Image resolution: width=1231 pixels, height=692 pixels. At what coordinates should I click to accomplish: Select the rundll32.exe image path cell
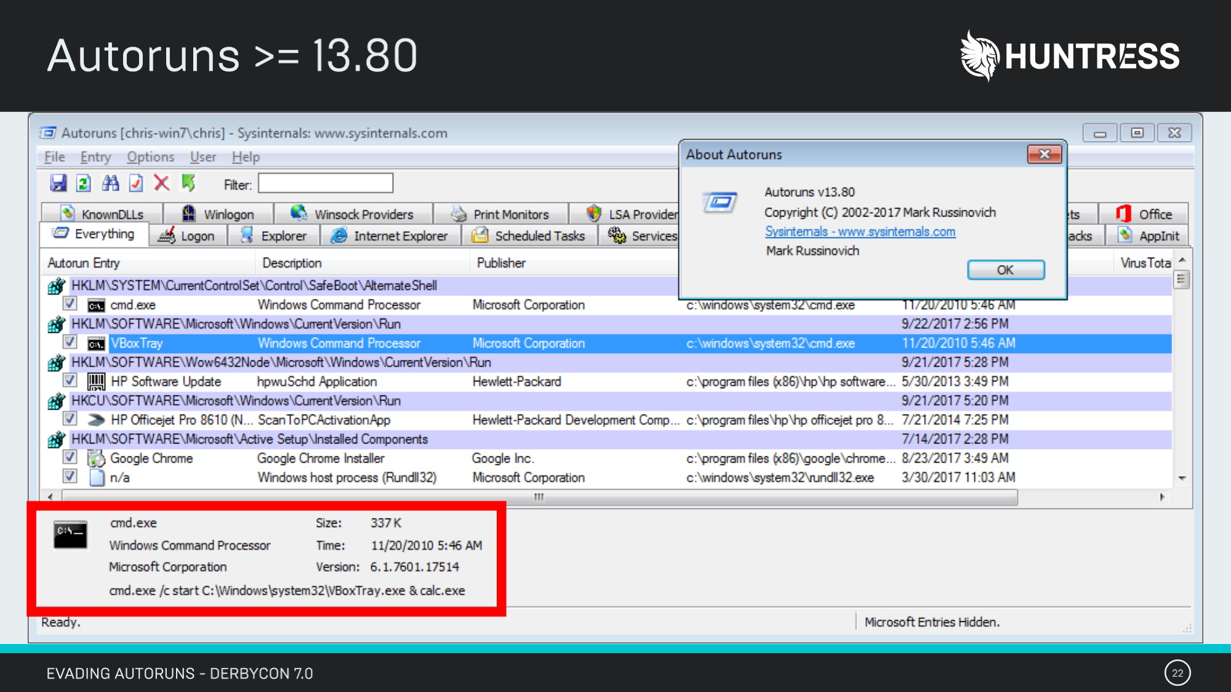point(780,478)
